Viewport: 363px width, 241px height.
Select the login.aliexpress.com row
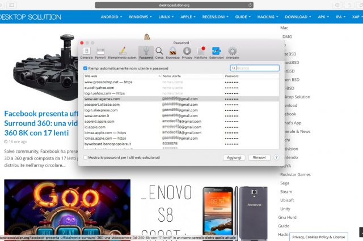point(181,110)
